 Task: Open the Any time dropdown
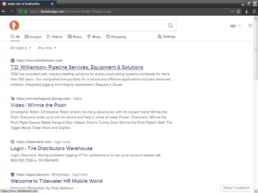(x=47, y=48)
